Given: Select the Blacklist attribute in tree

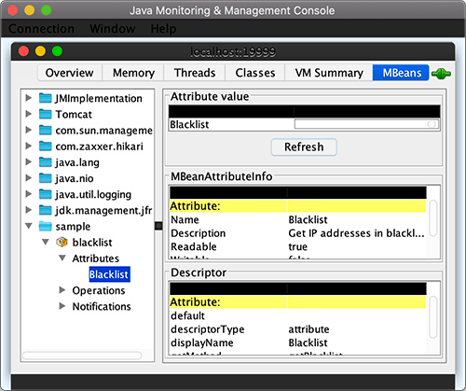Looking at the screenshot, I should click(109, 274).
